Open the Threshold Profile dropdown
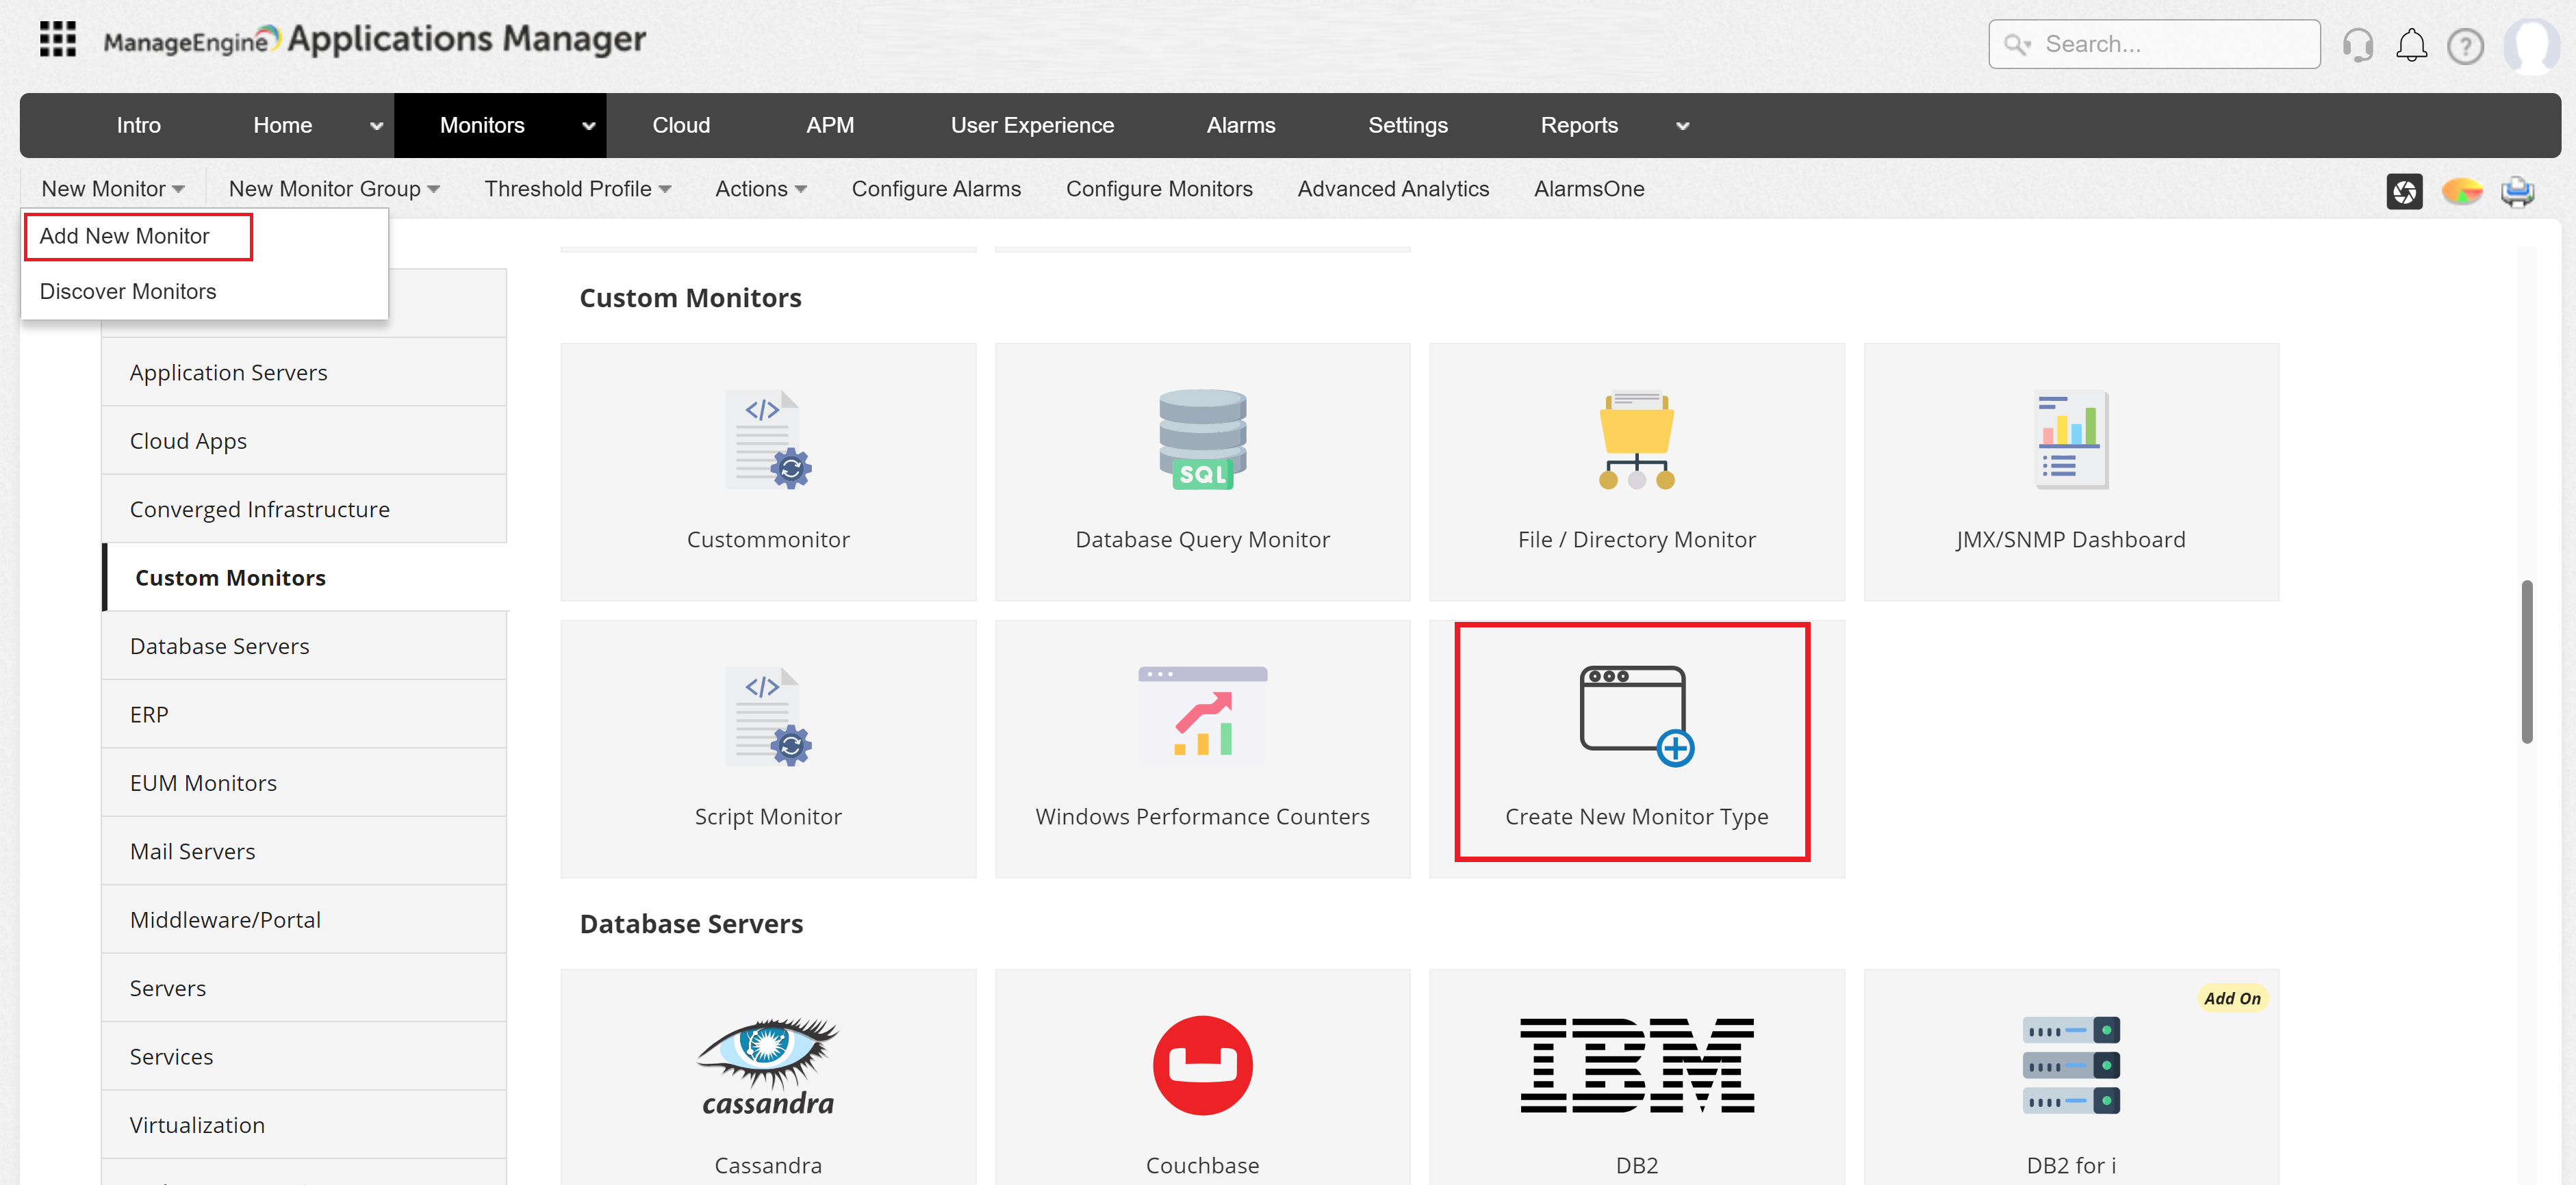The width and height of the screenshot is (2576, 1185). tap(577, 189)
